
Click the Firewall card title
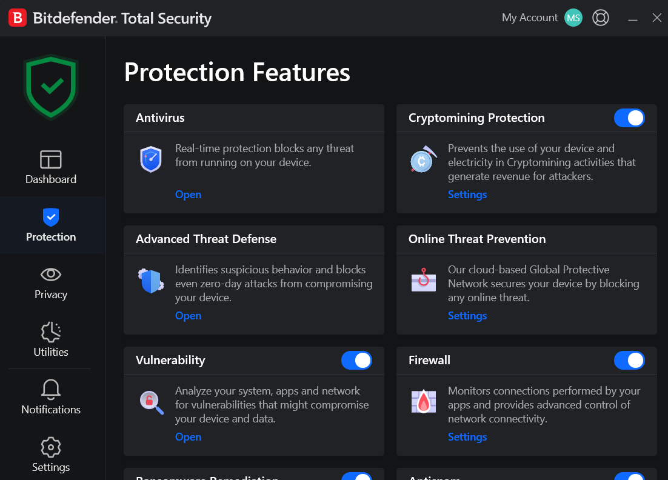tap(429, 361)
